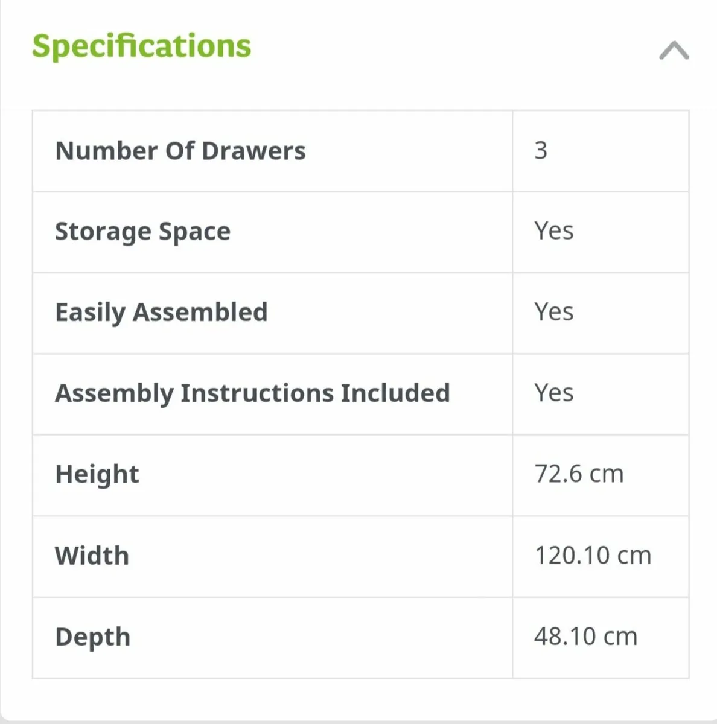Screen dimensions: 717x724
Task: Select the Storage Space row label
Action: point(142,232)
